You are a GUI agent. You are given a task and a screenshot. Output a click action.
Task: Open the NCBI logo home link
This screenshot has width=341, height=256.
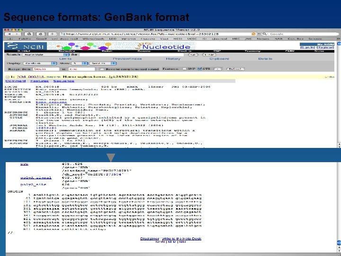point(26,46)
